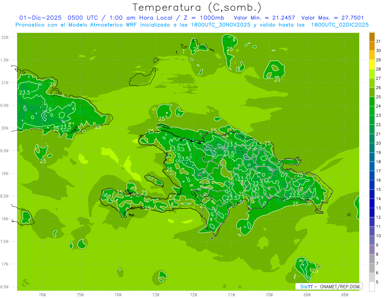Click the '68W' longitude axis label

point(345,294)
